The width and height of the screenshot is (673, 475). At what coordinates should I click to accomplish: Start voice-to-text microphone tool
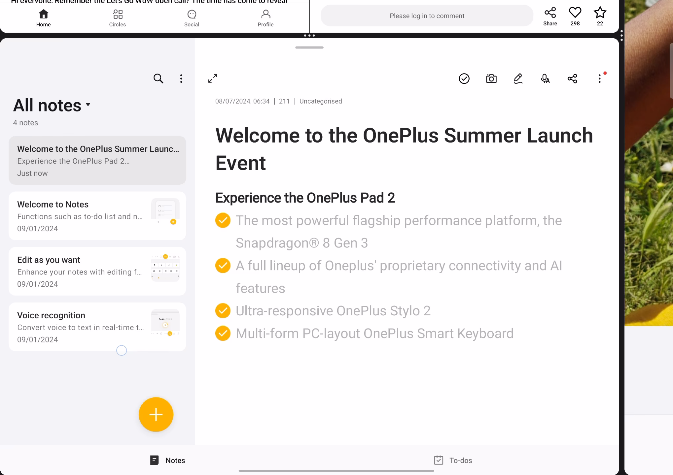coord(545,79)
